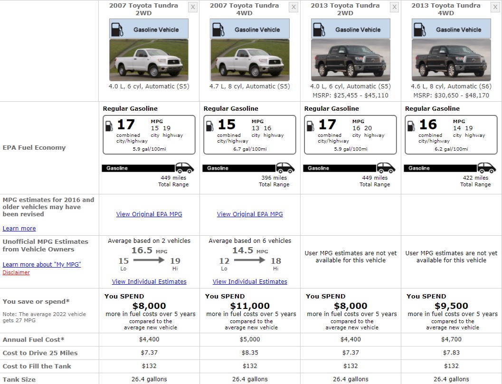Click gas pump icon for 2013 Tundra 4WD
Image resolution: width=502 pixels, height=384 pixels.
(x=419, y=29)
